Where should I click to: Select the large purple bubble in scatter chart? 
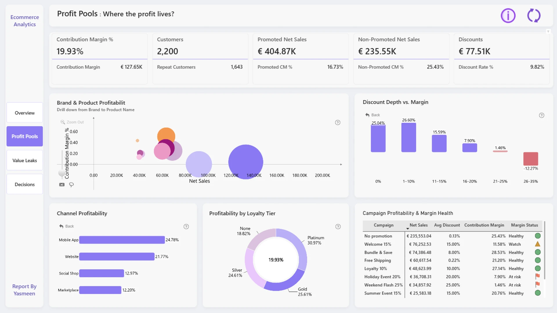point(245,162)
